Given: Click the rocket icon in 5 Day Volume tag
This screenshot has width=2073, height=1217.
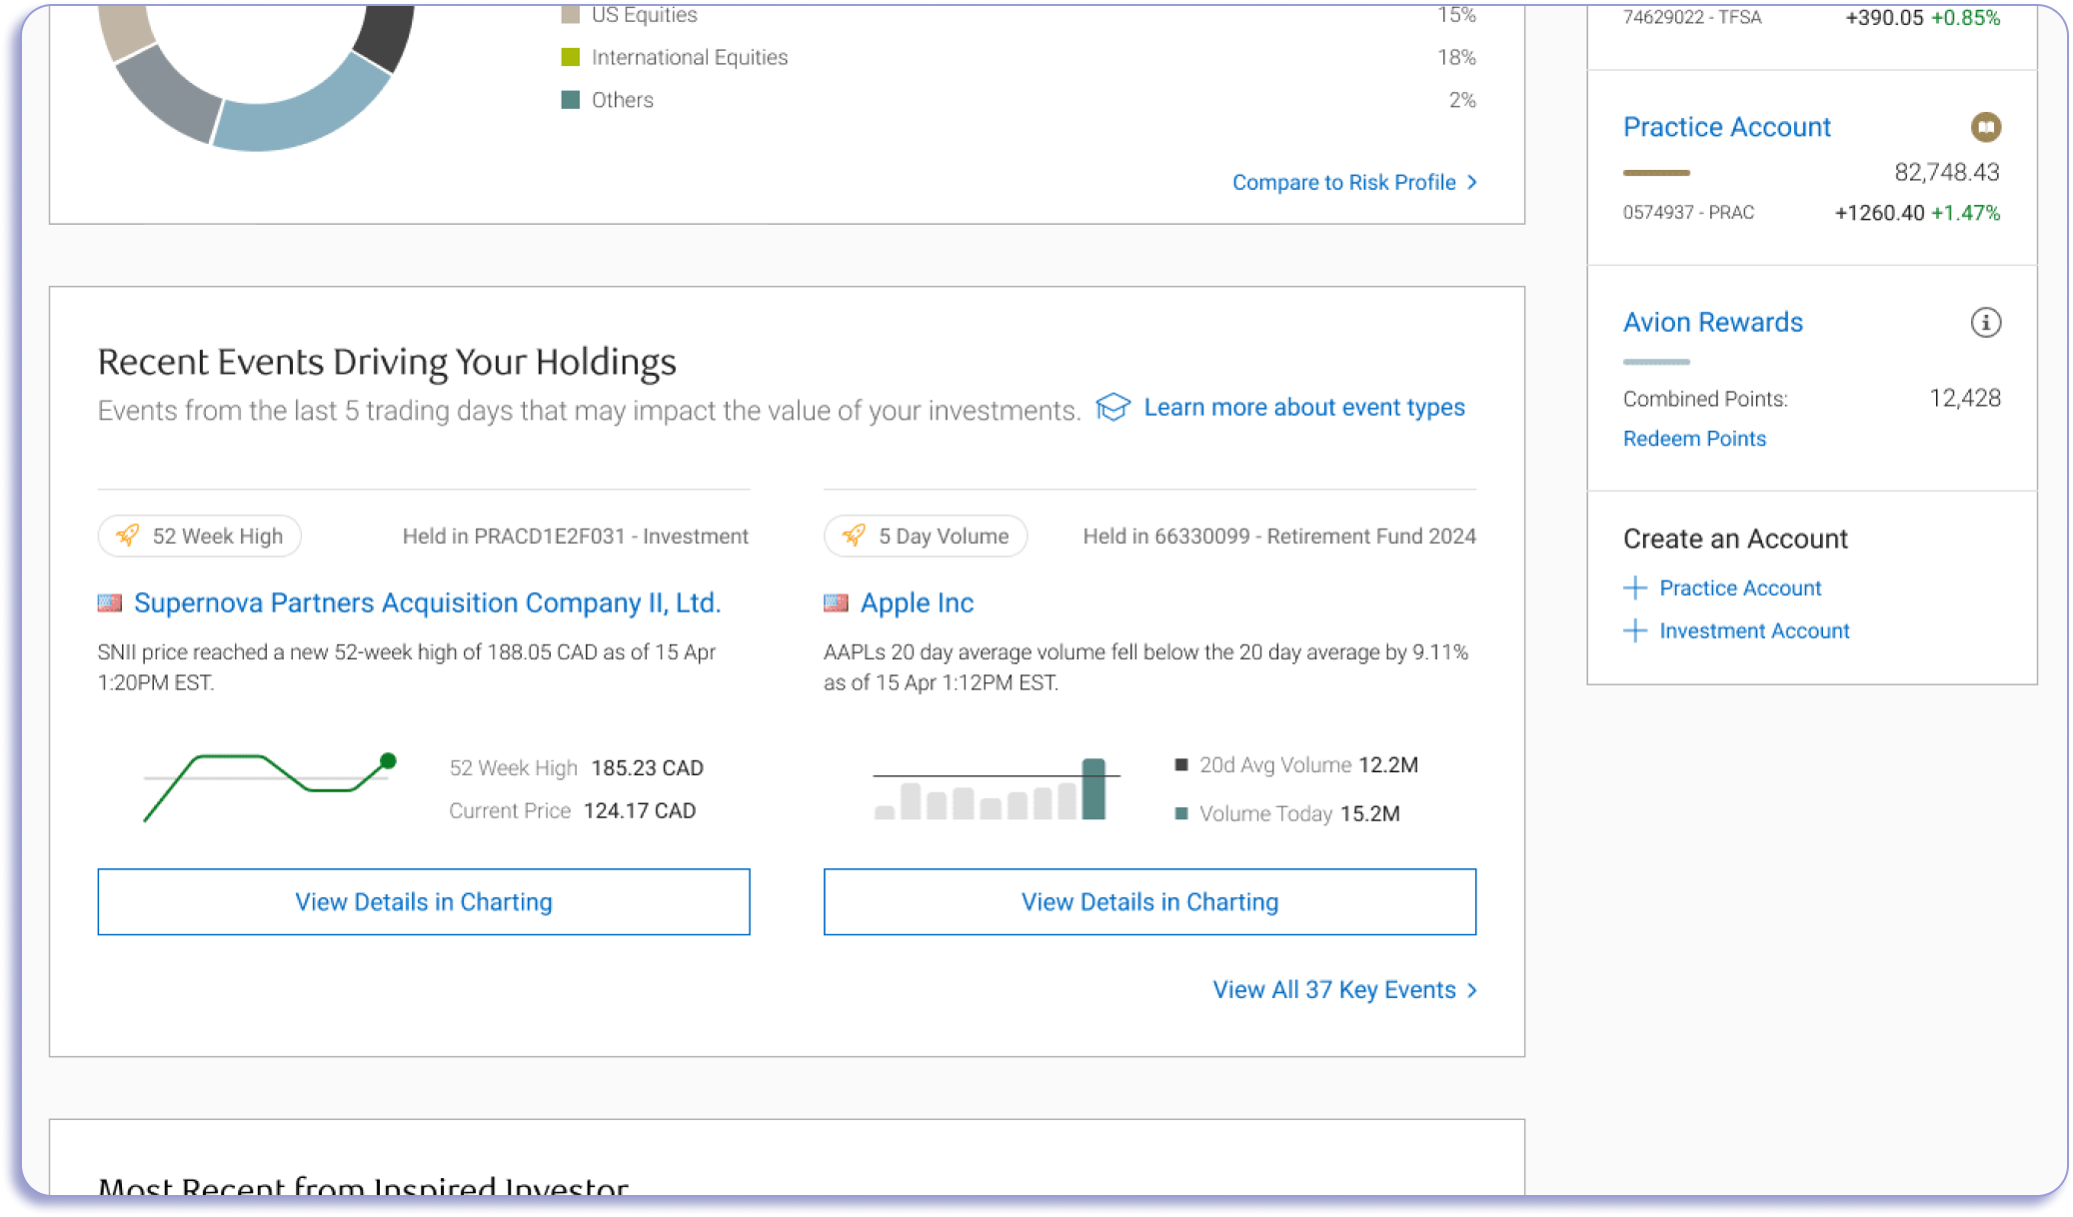Looking at the screenshot, I should click(854, 536).
